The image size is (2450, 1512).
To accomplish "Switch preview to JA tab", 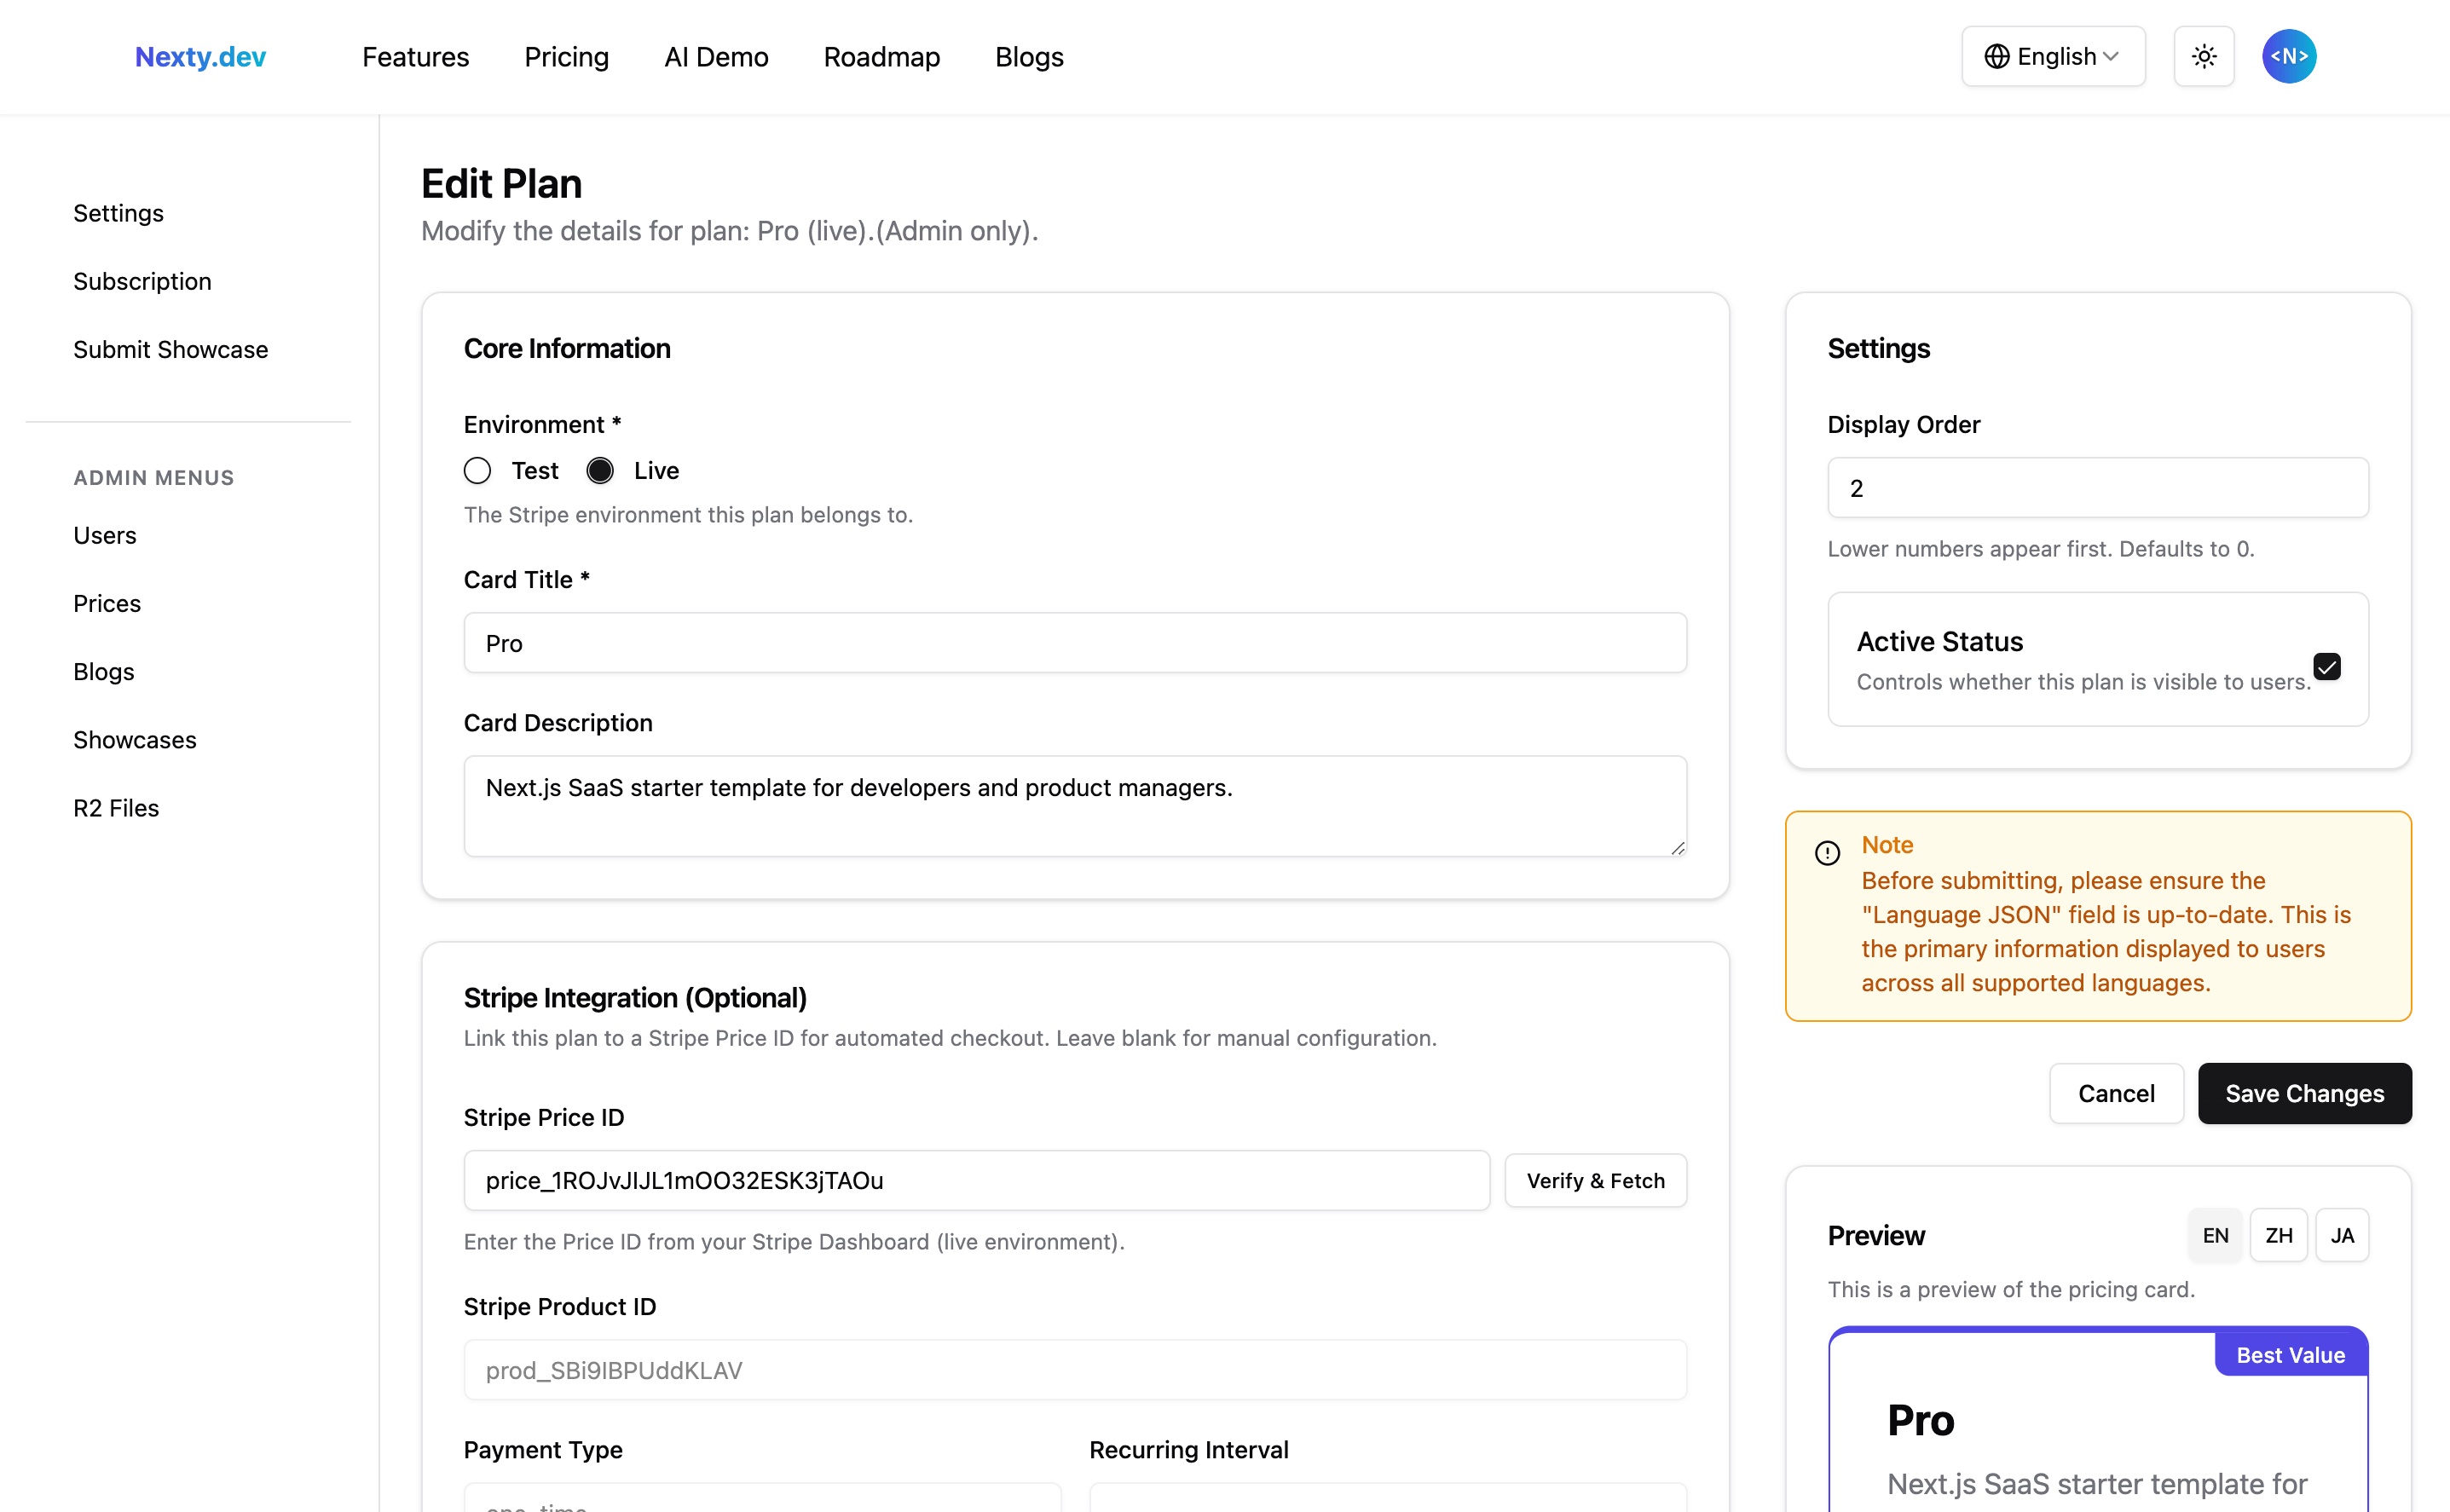I will pos(2341,1235).
